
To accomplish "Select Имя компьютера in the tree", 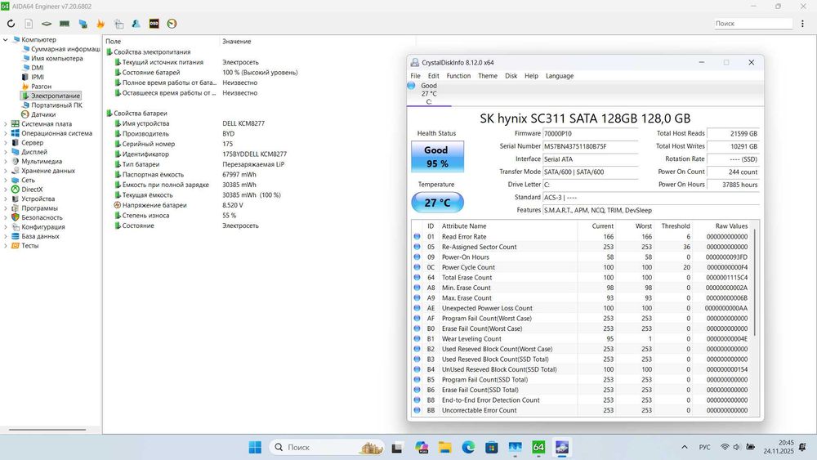I will pos(52,58).
